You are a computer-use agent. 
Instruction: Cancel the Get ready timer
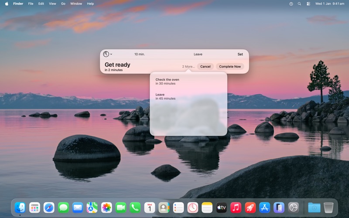(x=205, y=67)
